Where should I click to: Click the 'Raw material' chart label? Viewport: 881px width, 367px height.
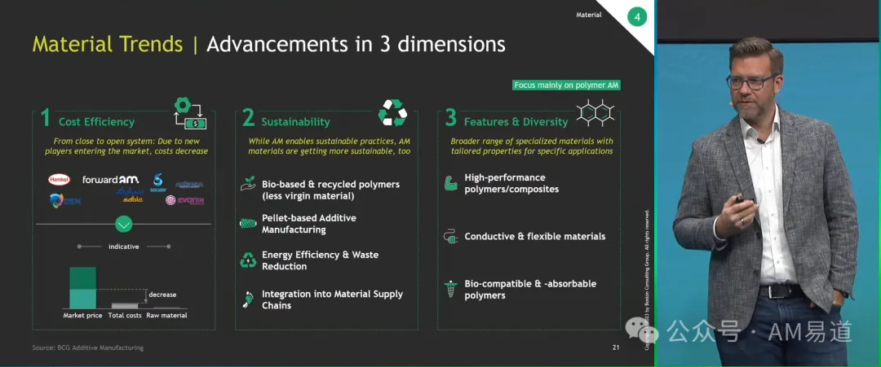(167, 316)
